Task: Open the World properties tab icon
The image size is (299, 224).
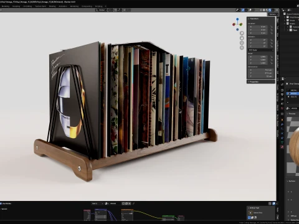Action: 282,108
